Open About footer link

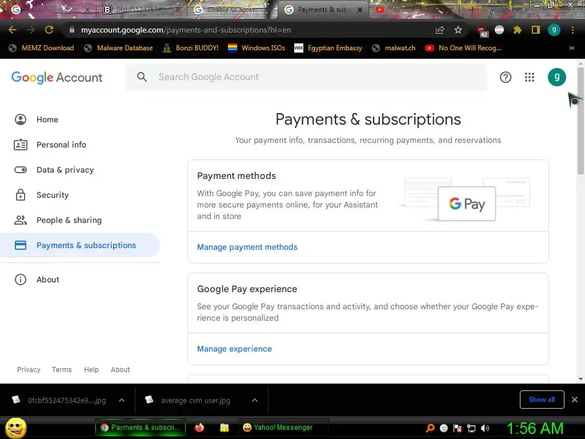point(120,370)
